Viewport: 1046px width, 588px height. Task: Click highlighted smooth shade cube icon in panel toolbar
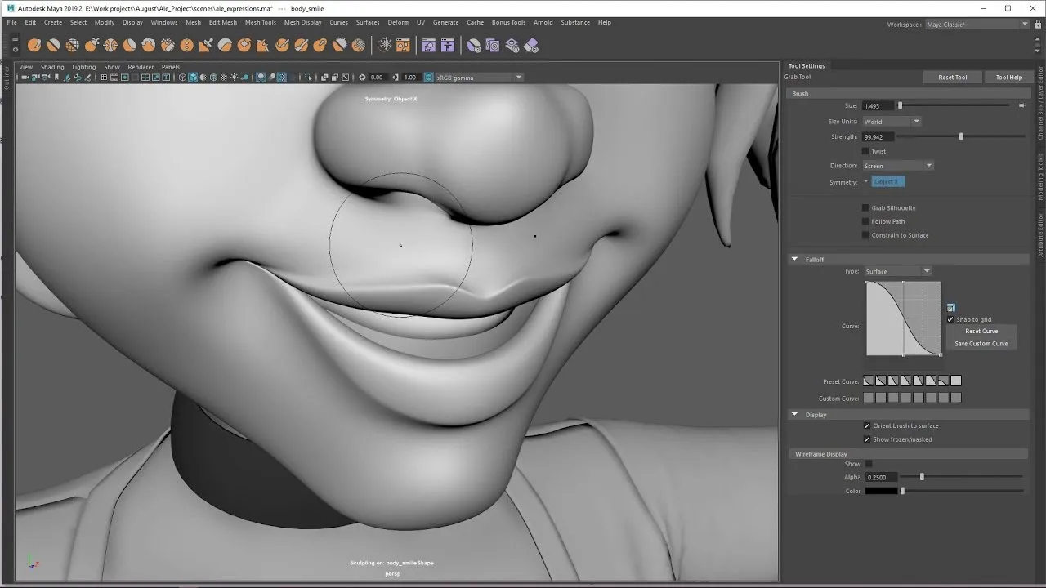193,78
